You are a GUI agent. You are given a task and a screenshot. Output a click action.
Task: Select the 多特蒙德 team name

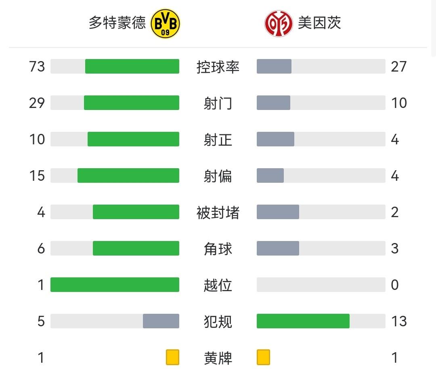(x=117, y=23)
